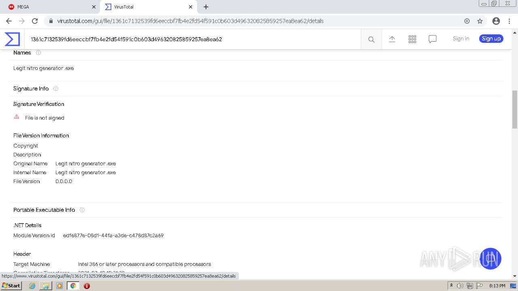Open the Windows Start menu
This screenshot has width=518, height=291.
11,286
